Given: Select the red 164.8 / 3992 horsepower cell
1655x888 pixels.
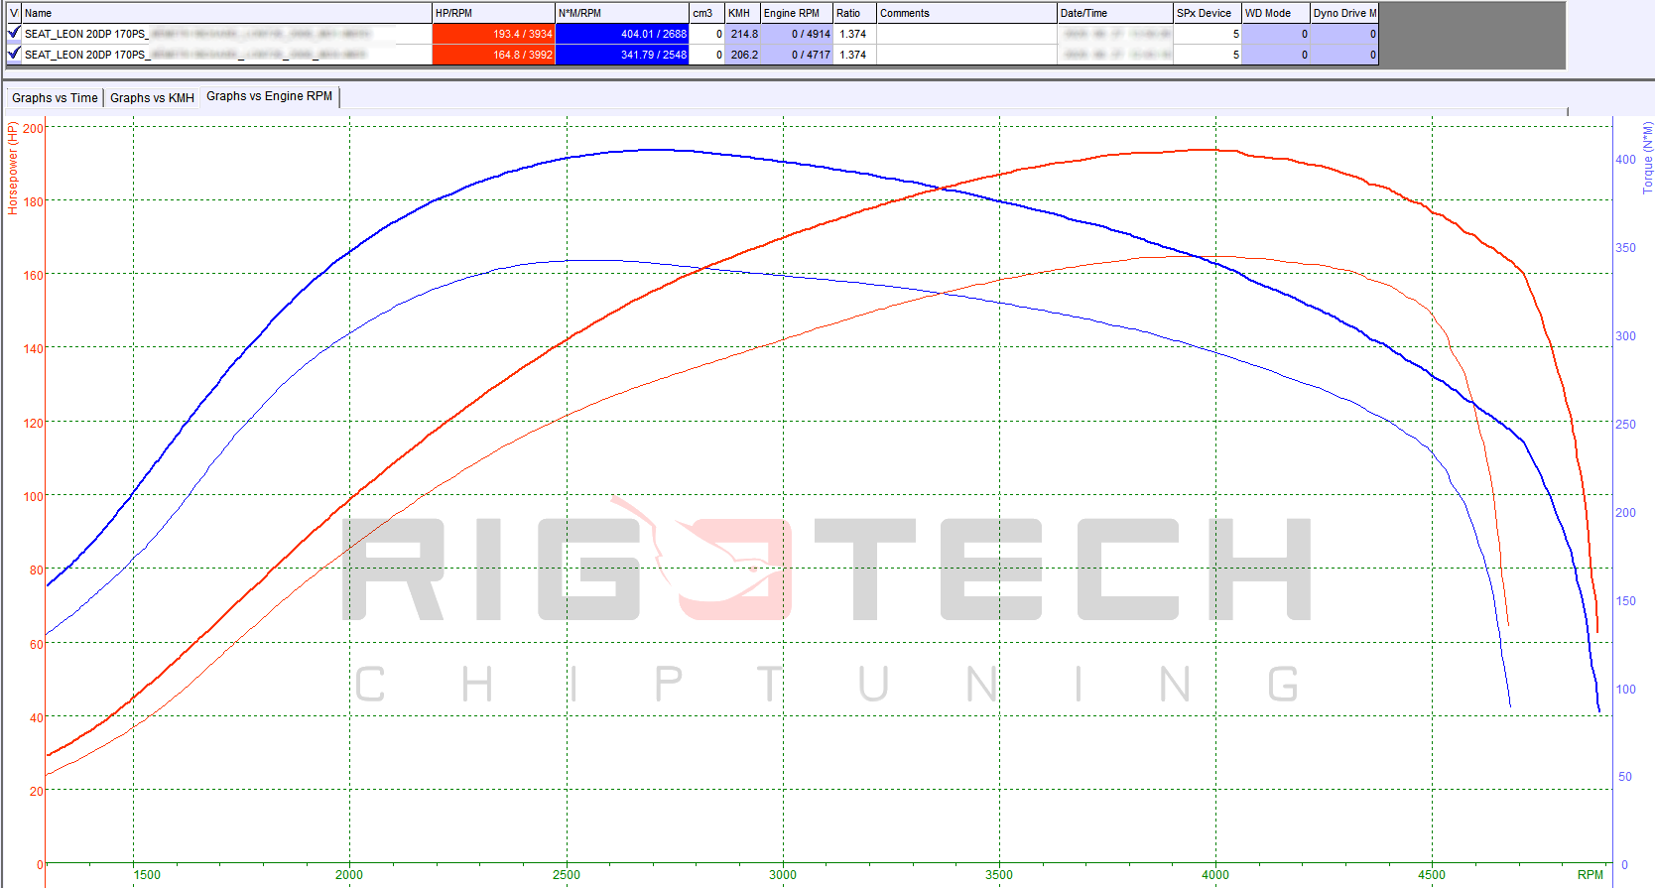Looking at the screenshot, I should 493,55.
